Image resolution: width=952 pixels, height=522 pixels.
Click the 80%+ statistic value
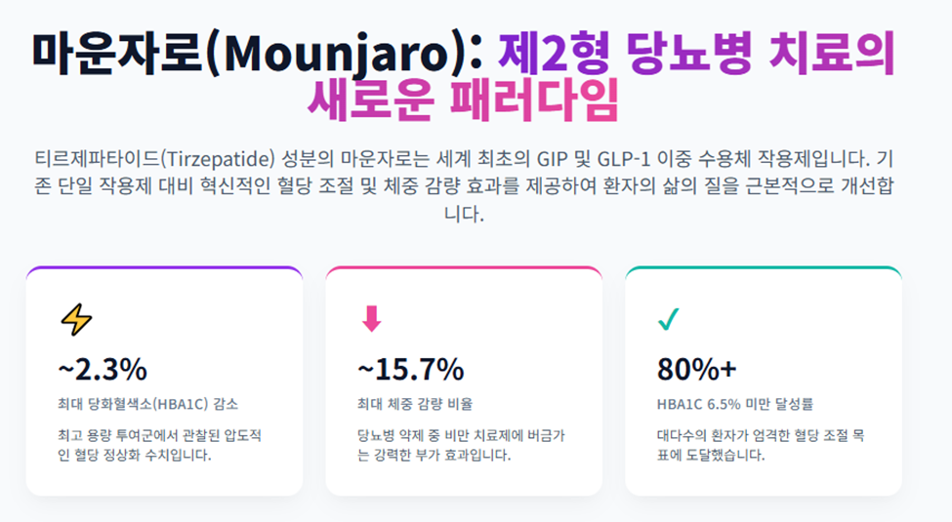coord(697,369)
